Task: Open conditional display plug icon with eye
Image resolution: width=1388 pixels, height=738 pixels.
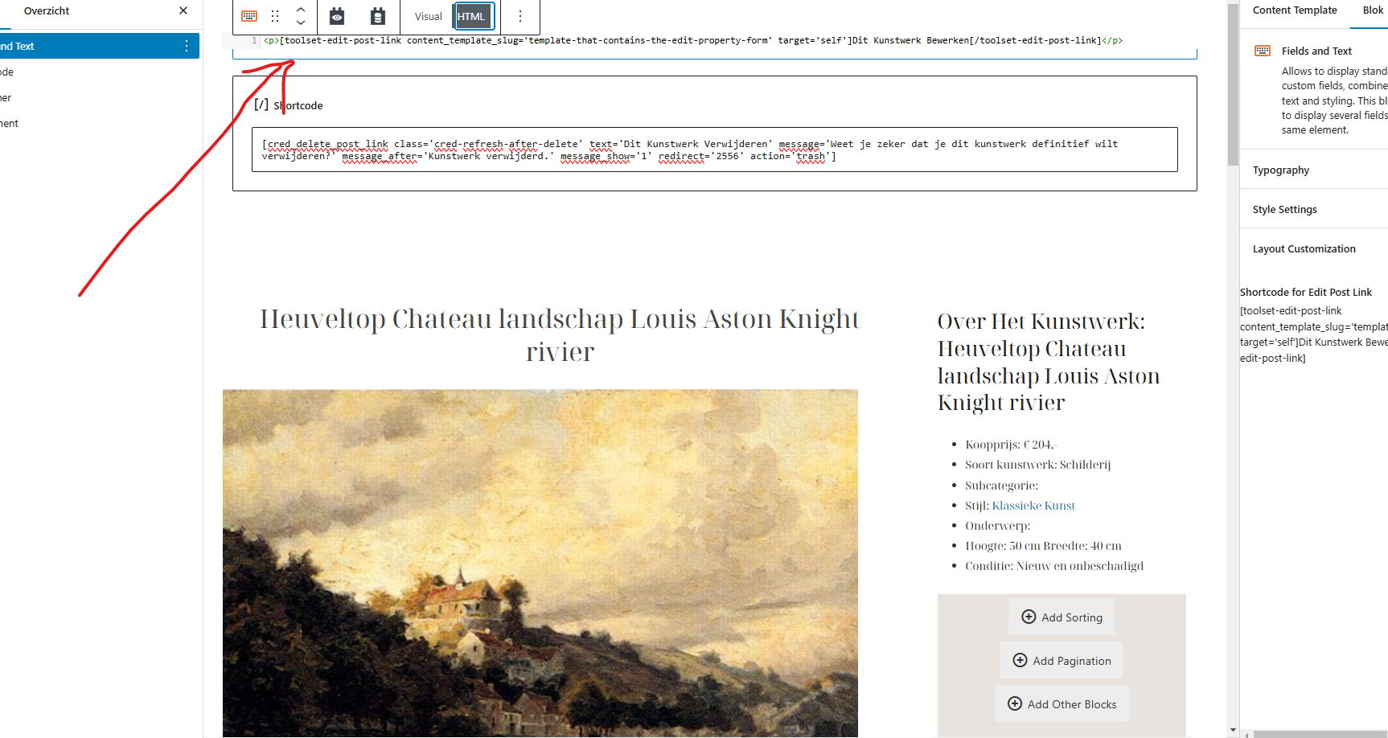Action: point(337,16)
